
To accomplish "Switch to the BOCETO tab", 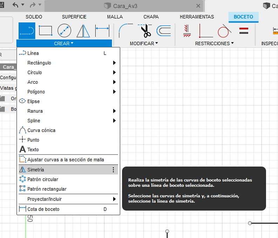I will coord(243,17).
